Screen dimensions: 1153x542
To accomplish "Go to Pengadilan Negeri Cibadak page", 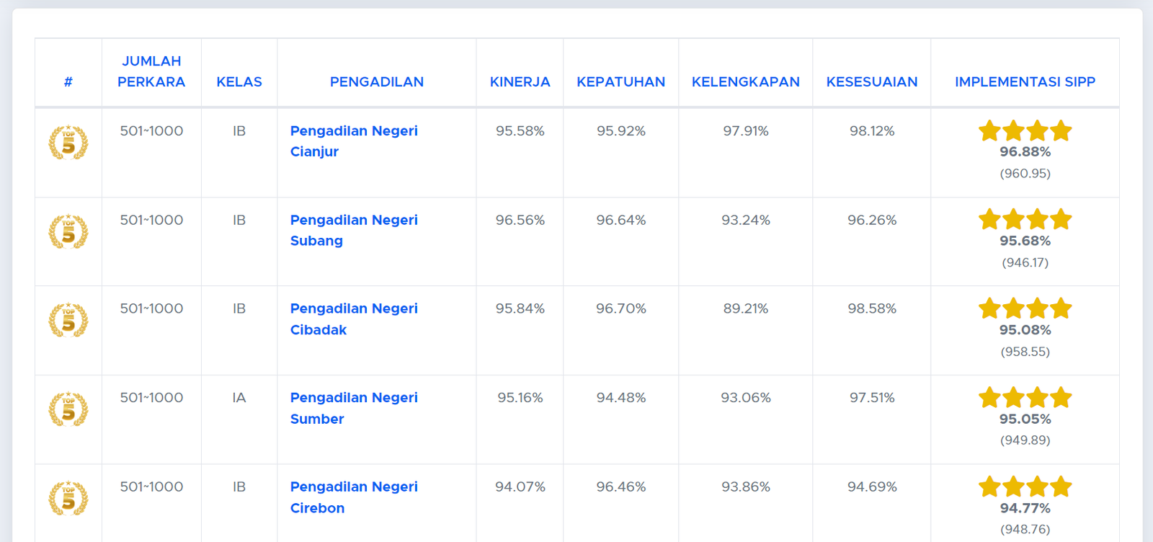I will (354, 319).
